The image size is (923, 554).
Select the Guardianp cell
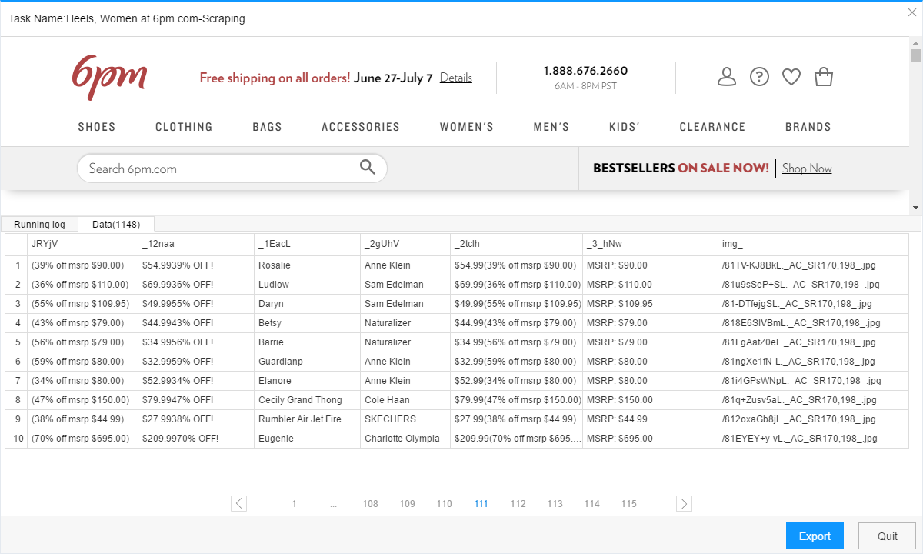coord(308,362)
